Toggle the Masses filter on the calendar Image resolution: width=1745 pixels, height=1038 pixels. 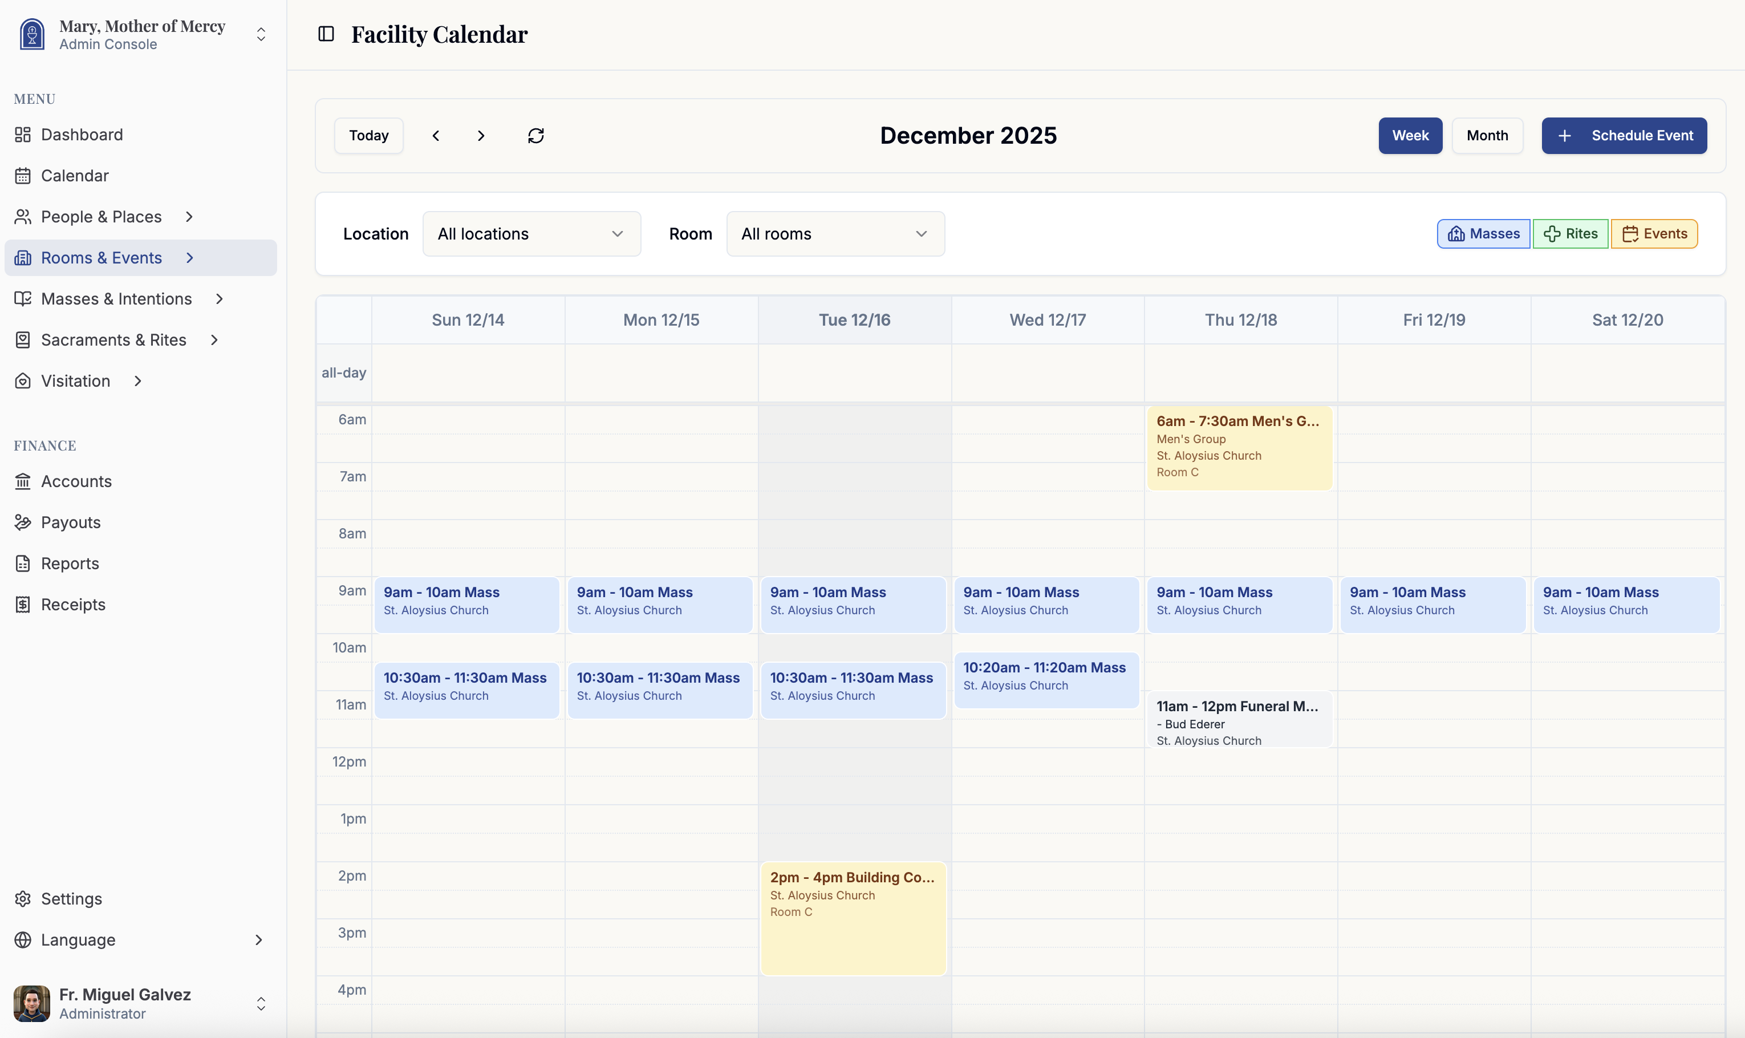click(1482, 234)
